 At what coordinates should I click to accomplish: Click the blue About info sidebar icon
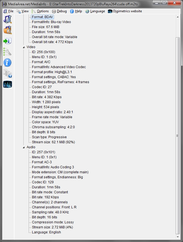pos(8,63)
